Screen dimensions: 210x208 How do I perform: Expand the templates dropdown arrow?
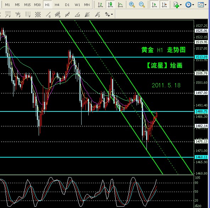205,5
